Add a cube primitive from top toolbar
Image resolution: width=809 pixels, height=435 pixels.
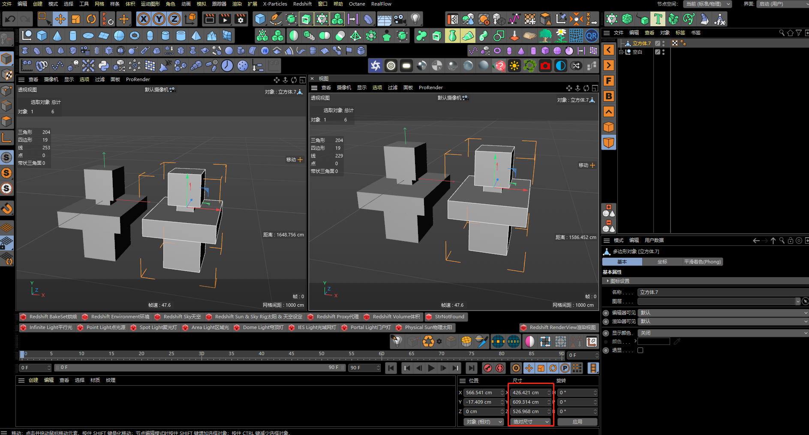point(260,19)
